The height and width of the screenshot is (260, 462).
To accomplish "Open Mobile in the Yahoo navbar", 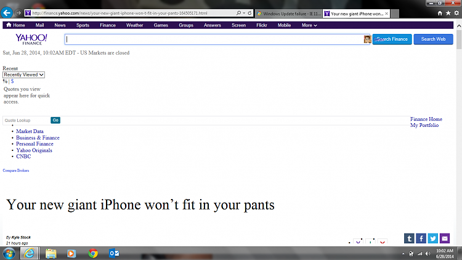I will click(285, 25).
